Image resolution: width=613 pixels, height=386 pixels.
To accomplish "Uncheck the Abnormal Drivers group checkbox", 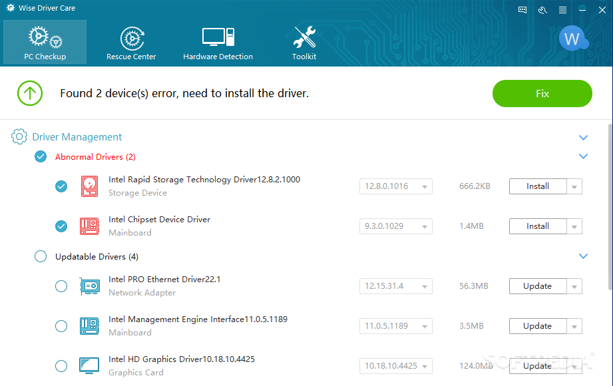I will coord(41,156).
